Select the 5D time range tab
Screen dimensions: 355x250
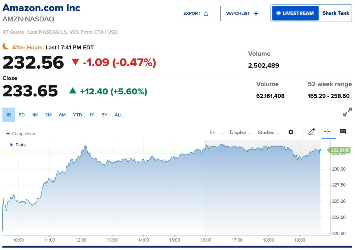coord(22,115)
